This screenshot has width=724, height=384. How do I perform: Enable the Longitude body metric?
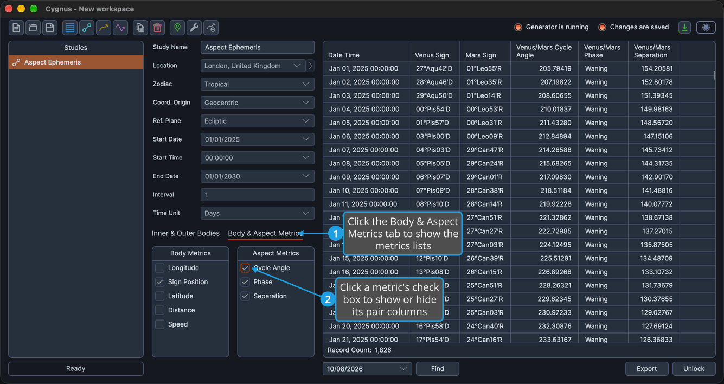(159, 268)
